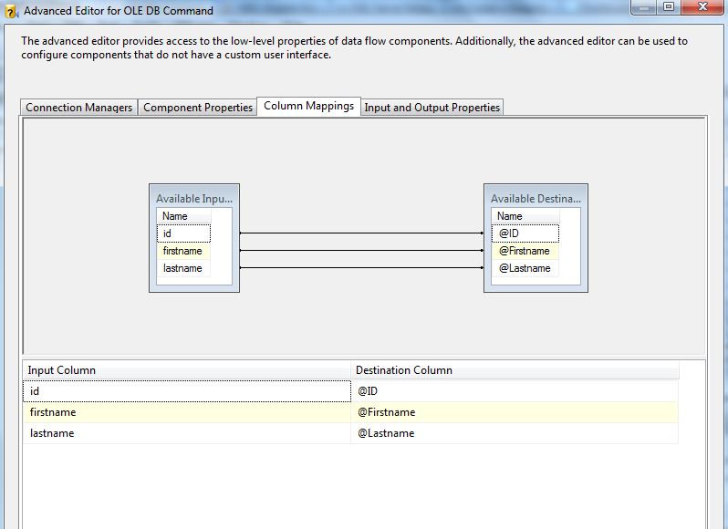Select 'firstname' in Available Input Columns box
Screen dimensions: 728x529
183,251
